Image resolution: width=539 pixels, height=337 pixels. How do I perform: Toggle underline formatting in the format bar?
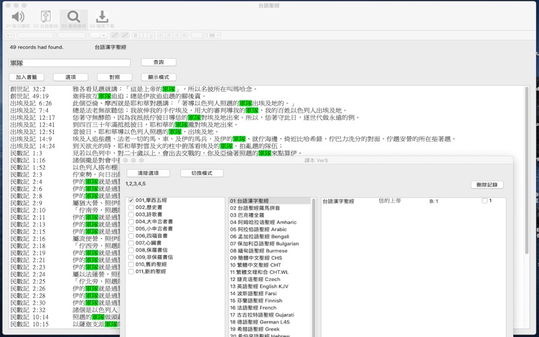pos(152,34)
